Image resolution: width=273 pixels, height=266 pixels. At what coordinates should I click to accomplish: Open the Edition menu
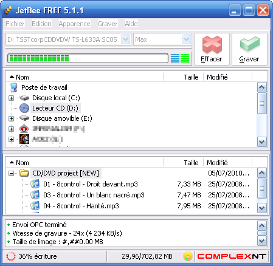[x=41, y=24]
